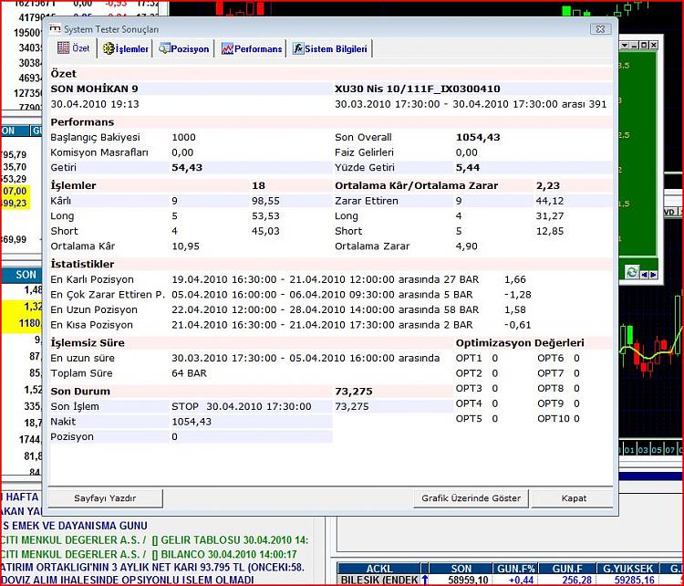Click the highlighted 07,00 cell in left panel
The width and height of the screenshot is (684, 586).
(x=16, y=191)
